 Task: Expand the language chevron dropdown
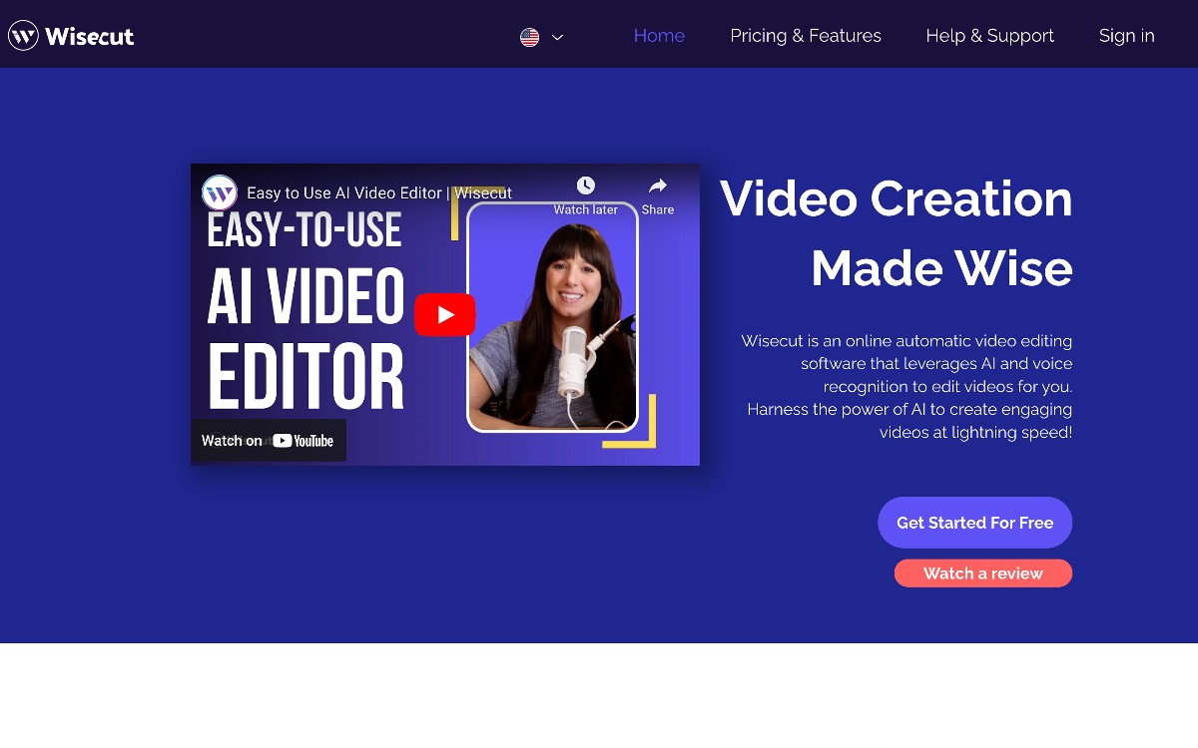tap(558, 37)
